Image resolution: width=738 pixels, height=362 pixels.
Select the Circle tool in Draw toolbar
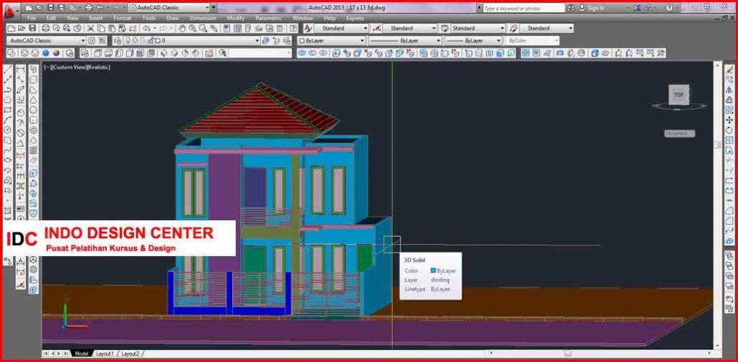[x=7, y=130]
